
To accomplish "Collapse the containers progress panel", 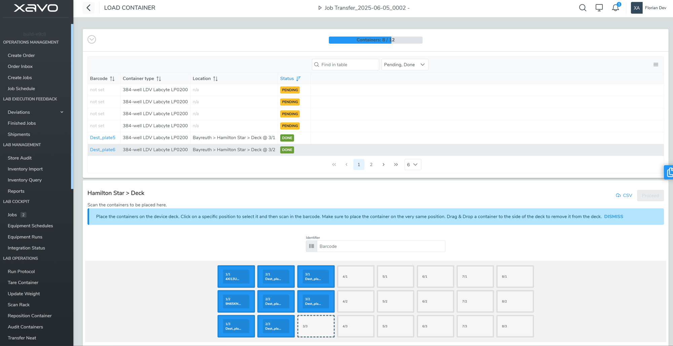I will click(92, 39).
